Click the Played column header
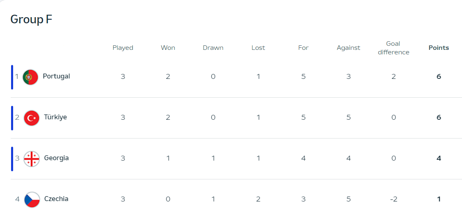This screenshot has width=462, height=217. click(123, 48)
